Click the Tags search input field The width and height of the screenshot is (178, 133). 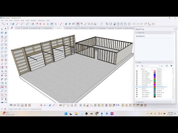[152, 66]
